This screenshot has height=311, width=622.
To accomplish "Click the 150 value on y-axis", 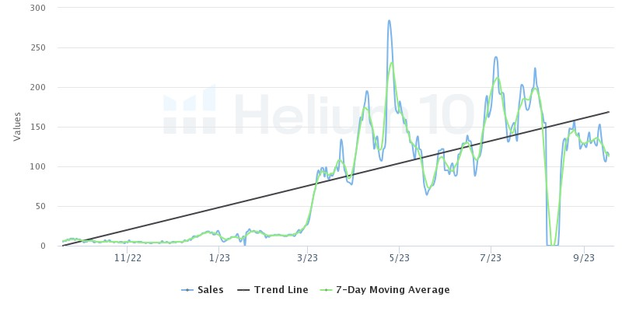I will (x=37, y=127).
